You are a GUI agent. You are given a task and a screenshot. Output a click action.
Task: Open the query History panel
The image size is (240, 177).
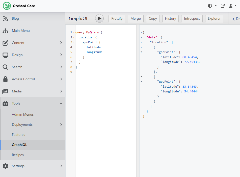point(171,18)
